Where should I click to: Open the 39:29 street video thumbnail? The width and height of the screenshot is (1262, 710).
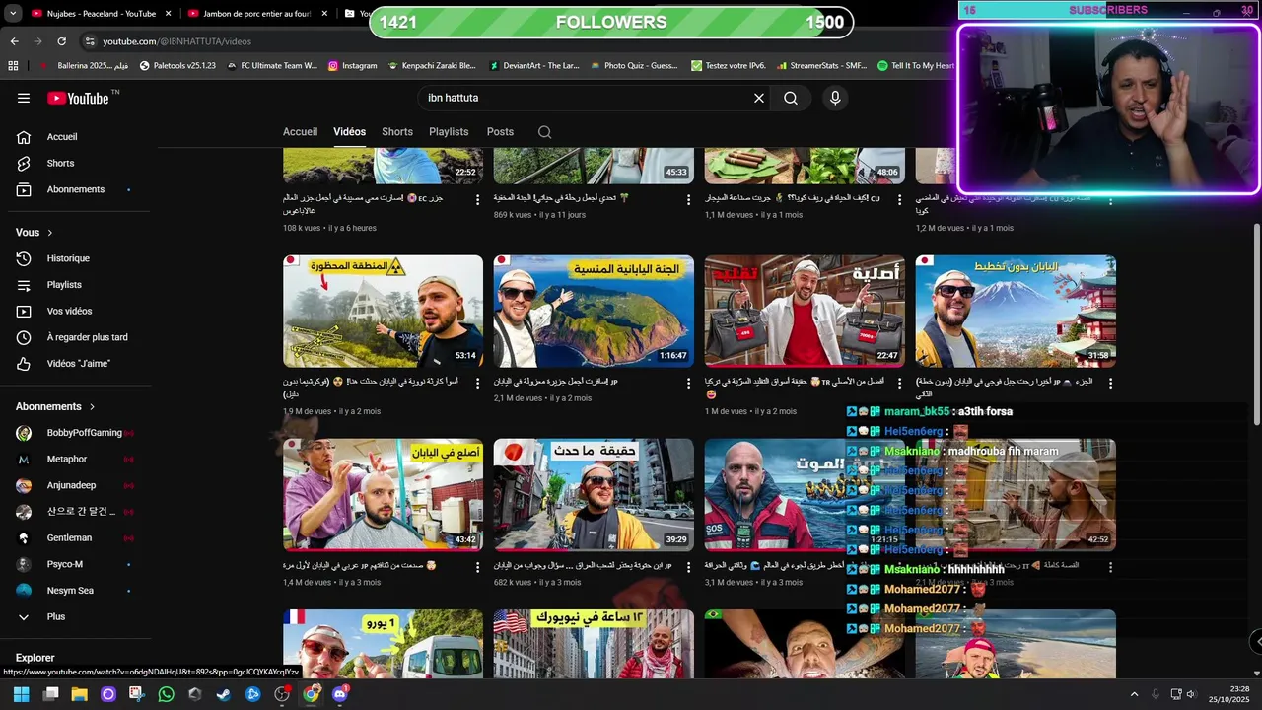coord(594,495)
